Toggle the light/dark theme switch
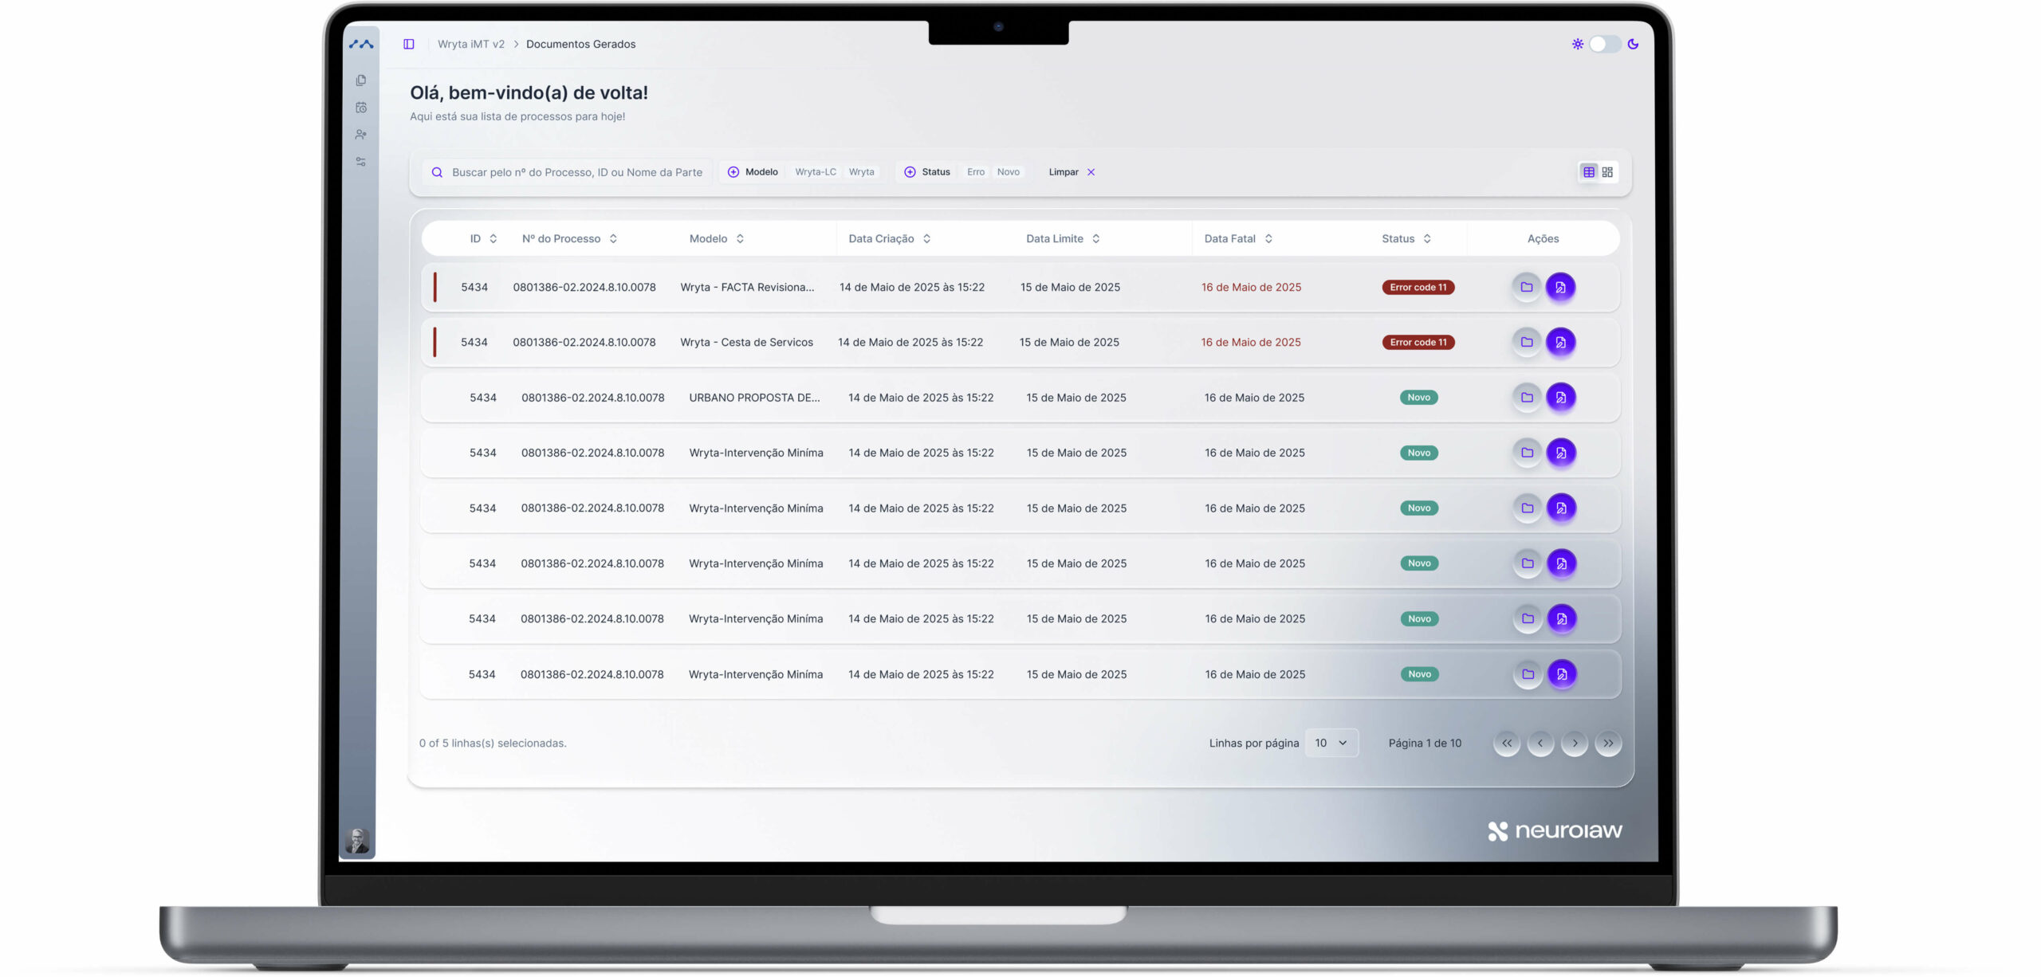 click(1604, 44)
